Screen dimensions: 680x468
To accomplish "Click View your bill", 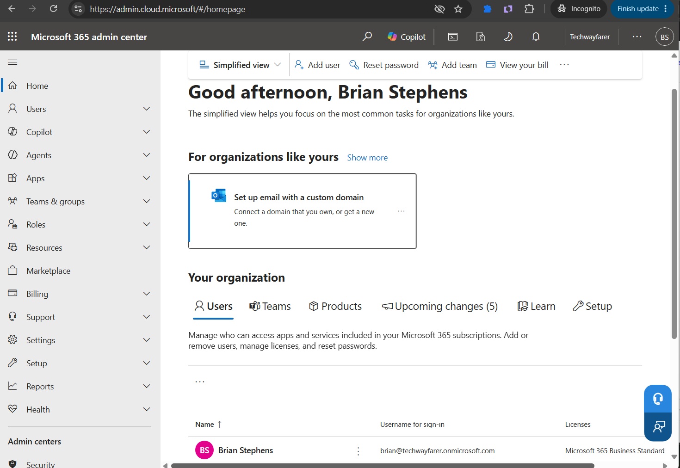I will (517, 65).
